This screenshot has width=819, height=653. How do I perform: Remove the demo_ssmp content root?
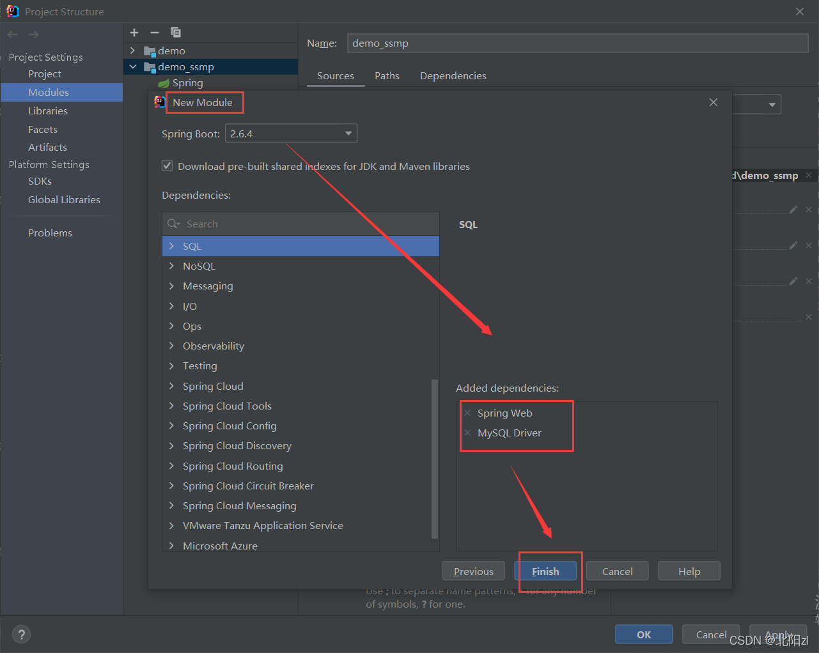click(x=809, y=175)
